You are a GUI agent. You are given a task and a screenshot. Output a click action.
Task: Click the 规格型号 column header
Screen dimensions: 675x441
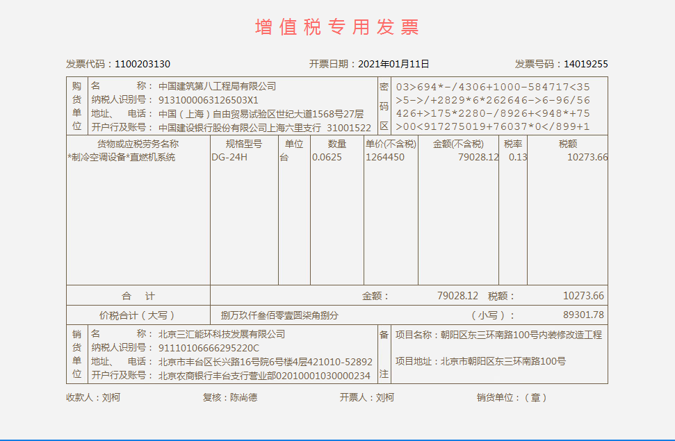coord(244,144)
